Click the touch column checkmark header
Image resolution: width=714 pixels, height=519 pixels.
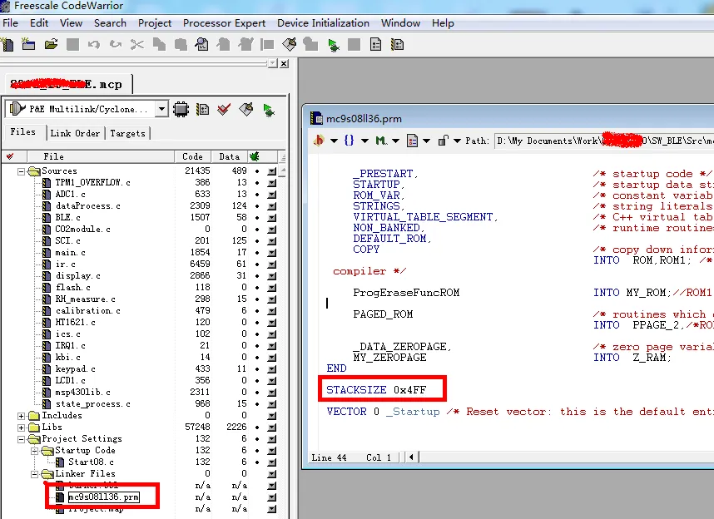(10, 156)
